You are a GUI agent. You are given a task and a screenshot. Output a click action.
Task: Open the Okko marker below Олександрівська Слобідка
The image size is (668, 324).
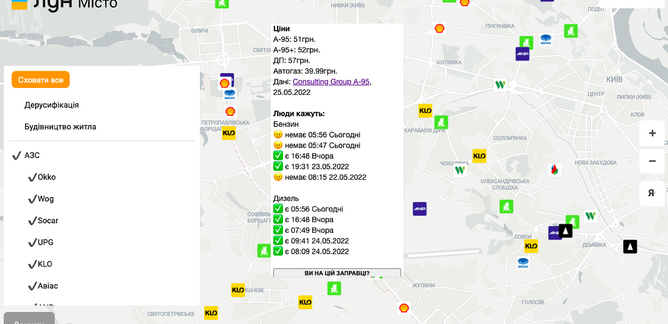[506, 206]
